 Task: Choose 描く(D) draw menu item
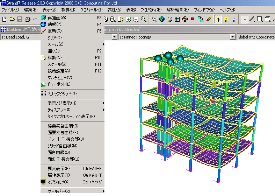click(x=72, y=51)
